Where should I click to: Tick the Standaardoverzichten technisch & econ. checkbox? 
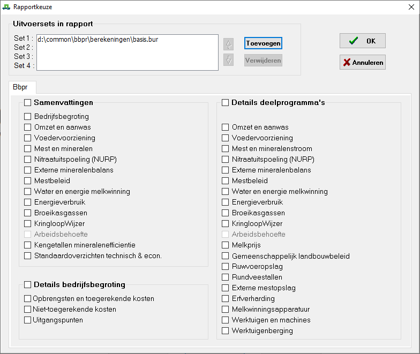(x=28, y=255)
